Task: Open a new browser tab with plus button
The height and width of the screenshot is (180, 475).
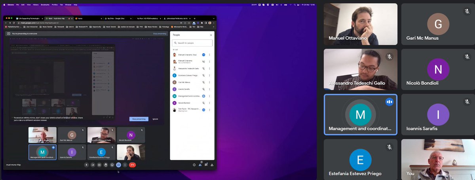Action: (194, 19)
